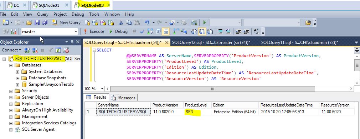The image size is (360, 139).
Task: Click the Change Connection icon
Action: click(14, 31)
